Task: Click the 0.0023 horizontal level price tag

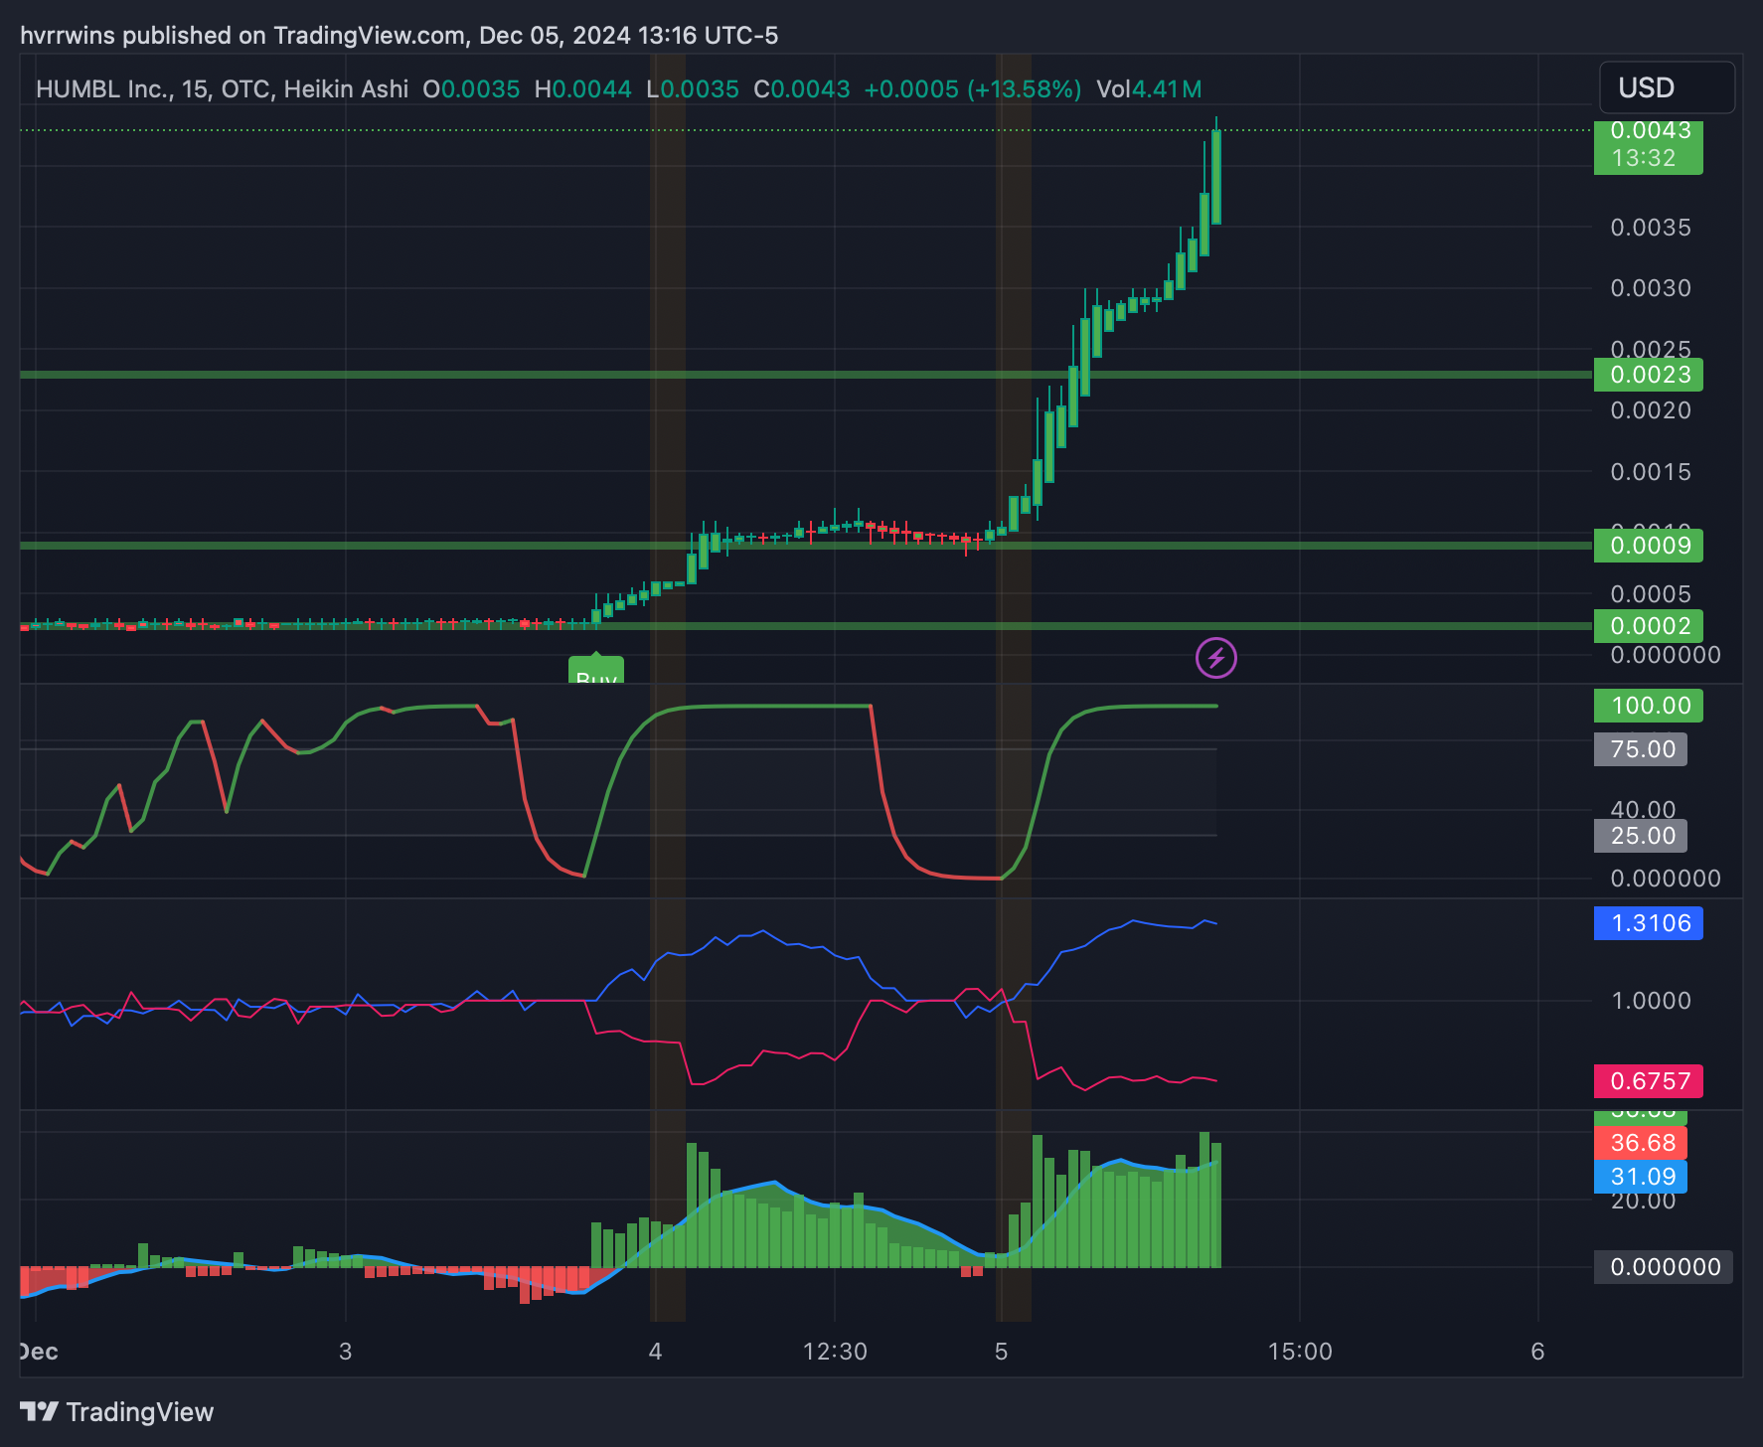Action: pos(1649,375)
